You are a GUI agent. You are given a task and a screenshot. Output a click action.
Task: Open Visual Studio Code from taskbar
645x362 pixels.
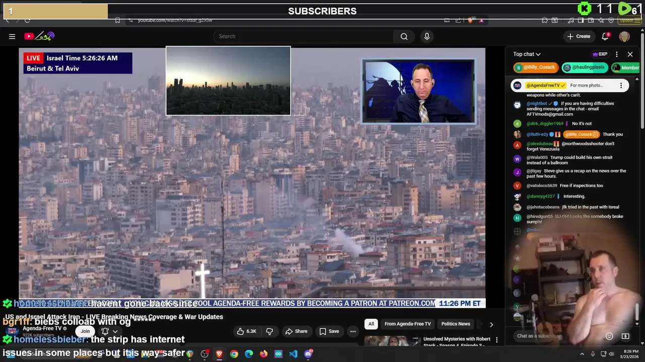coord(293,354)
